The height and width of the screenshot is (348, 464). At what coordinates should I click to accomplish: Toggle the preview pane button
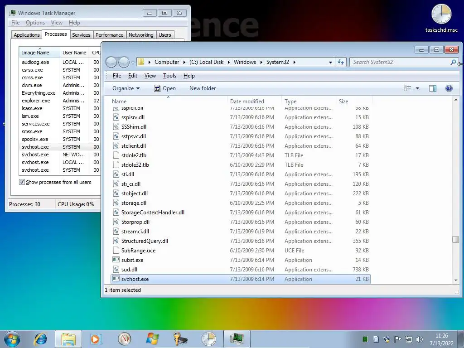433,88
